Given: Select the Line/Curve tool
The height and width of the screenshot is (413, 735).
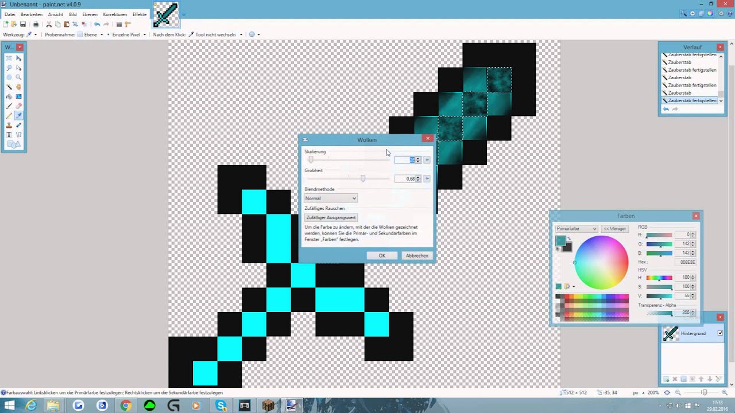Looking at the screenshot, I should click(19, 135).
